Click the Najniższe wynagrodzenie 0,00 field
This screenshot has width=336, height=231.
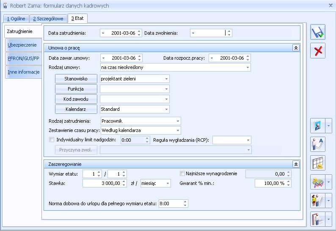click(x=268, y=174)
